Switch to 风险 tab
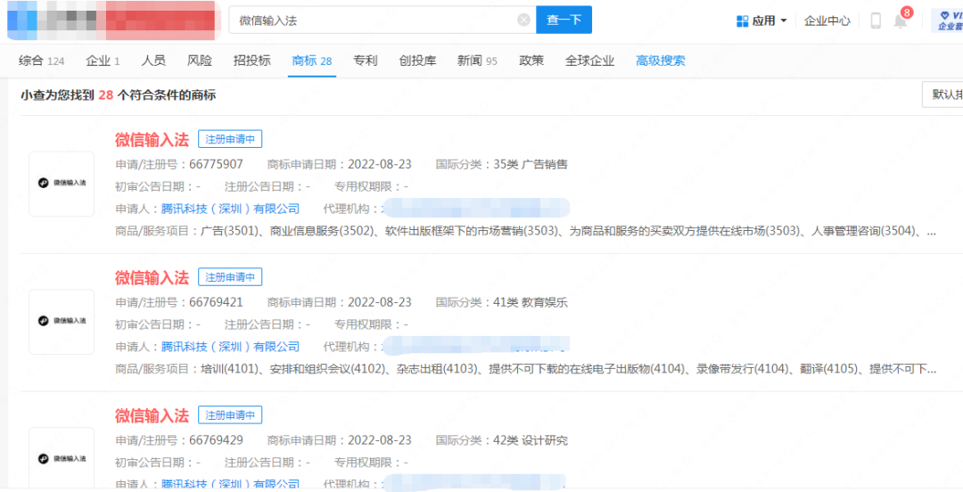This screenshot has width=963, height=492. (200, 61)
